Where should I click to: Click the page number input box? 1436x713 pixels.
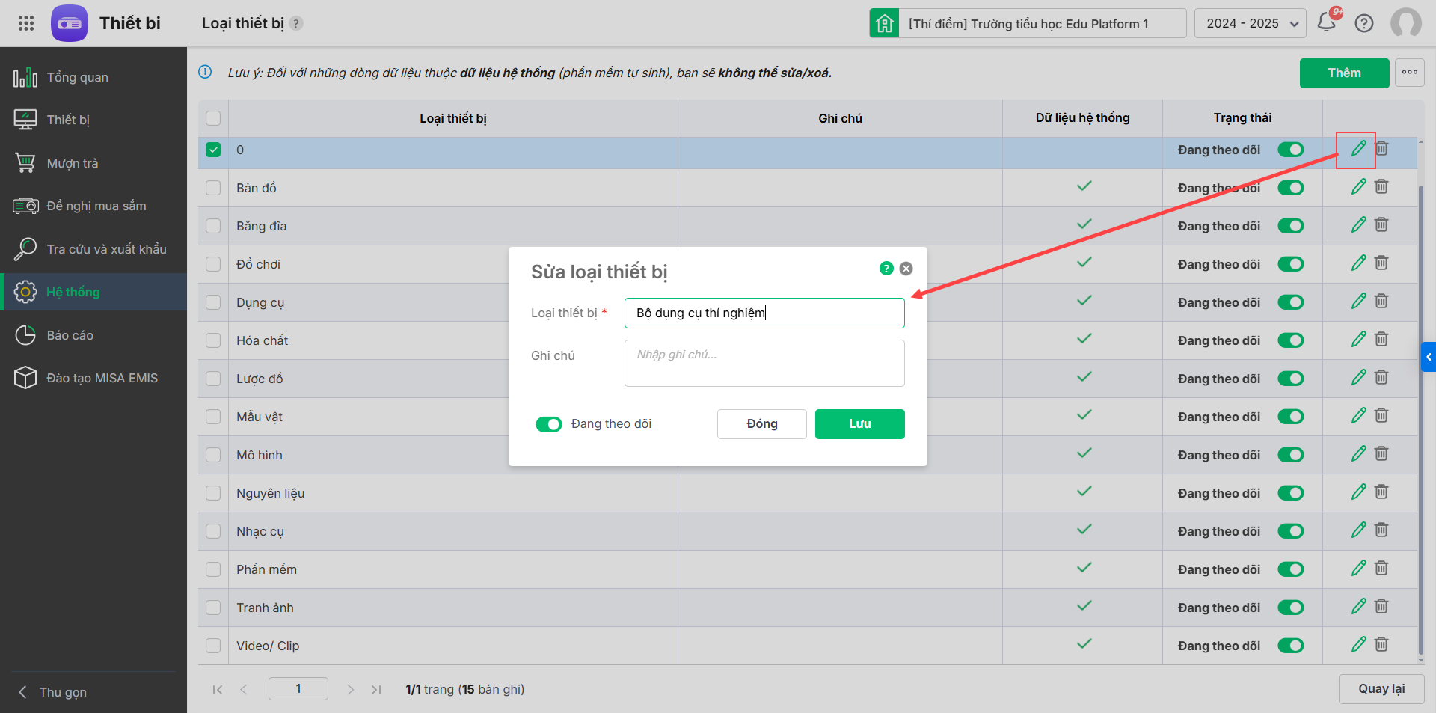pos(298,689)
